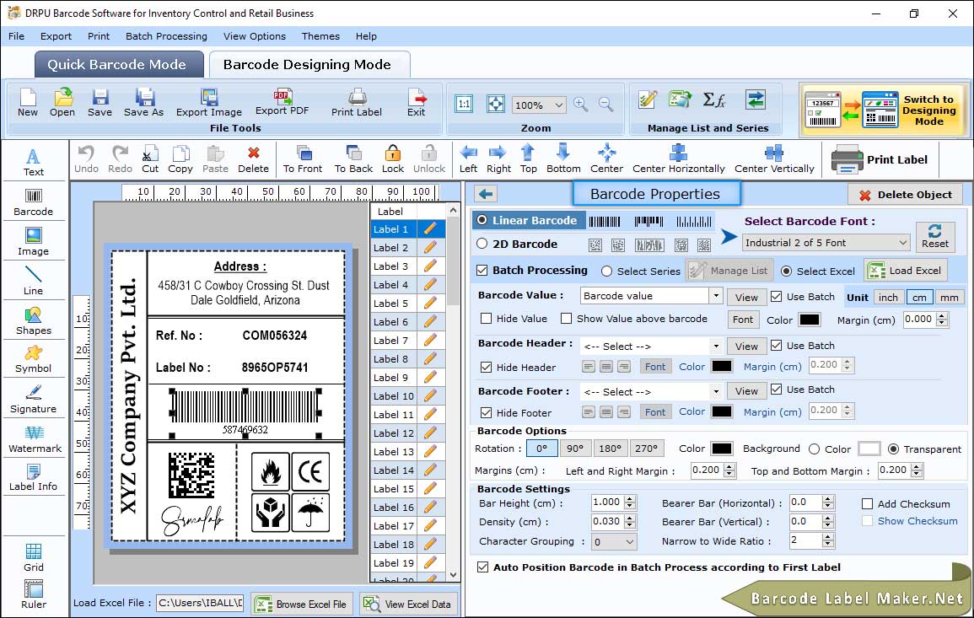Click View Excel Data button
This screenshot has height=618, width=974.
click(x=407, y=604)
